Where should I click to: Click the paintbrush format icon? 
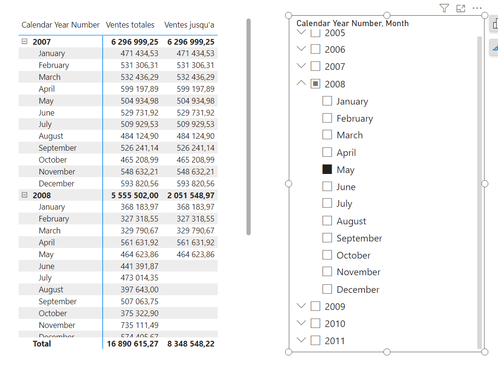pyautogui.click(x=495, y=48)
